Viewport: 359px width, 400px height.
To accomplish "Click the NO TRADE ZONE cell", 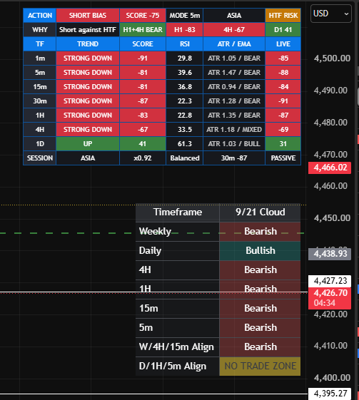I will pyautogui.click(x=260, y=366).
